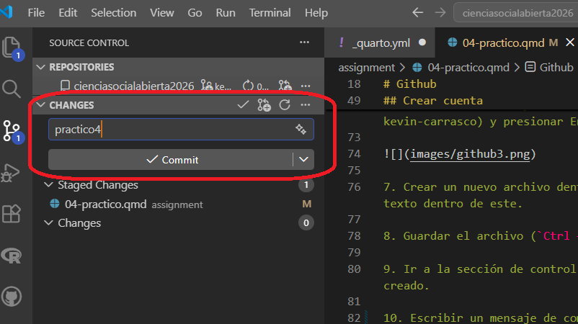
Task: Refresh changes using the circular arrow icon
Action: pyautogui.click(x=285, y=105)
